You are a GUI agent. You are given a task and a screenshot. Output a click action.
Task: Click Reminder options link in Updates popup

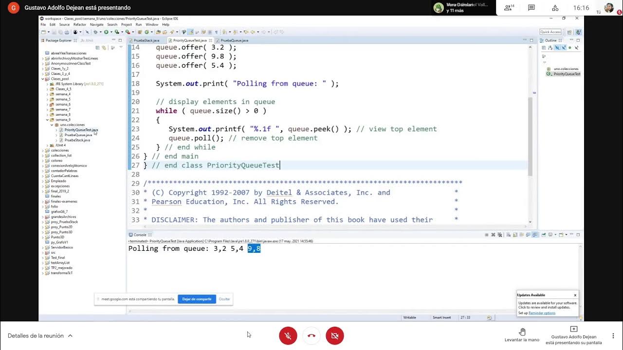[x=542, y=313]
